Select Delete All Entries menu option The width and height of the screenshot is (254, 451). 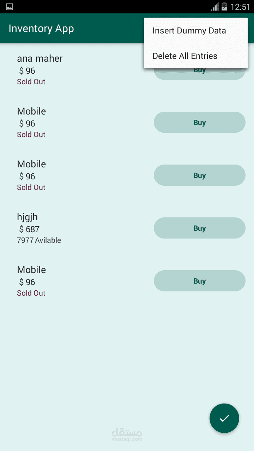[185, 56]
